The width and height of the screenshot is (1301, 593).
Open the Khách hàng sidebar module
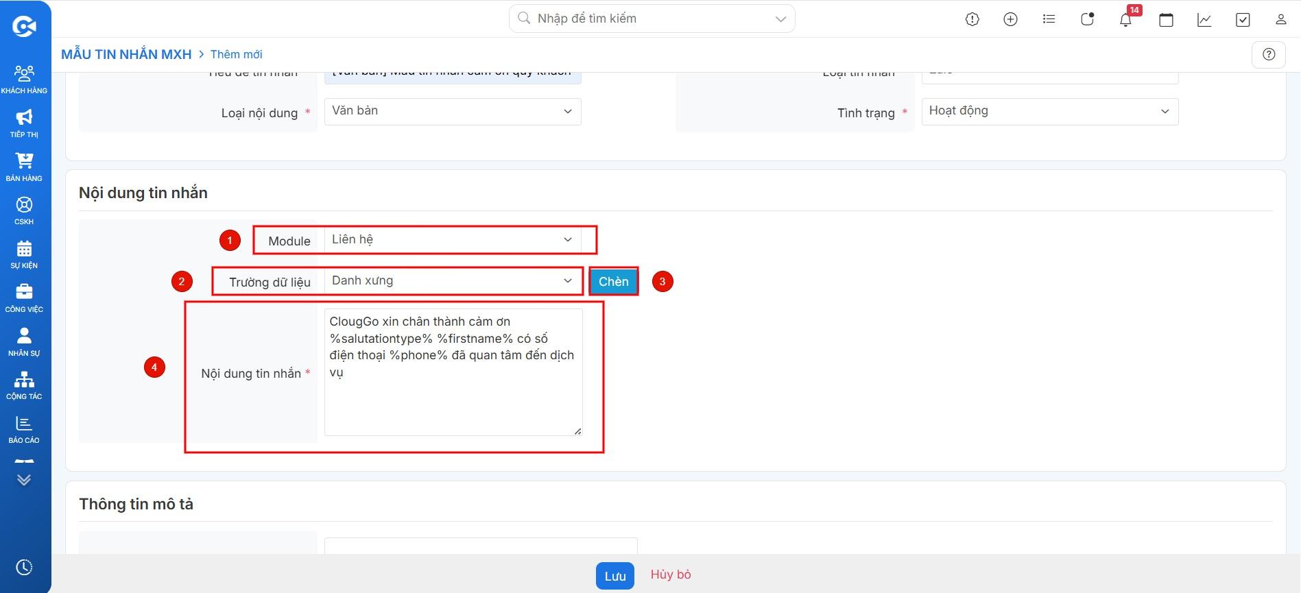(24, 80)
